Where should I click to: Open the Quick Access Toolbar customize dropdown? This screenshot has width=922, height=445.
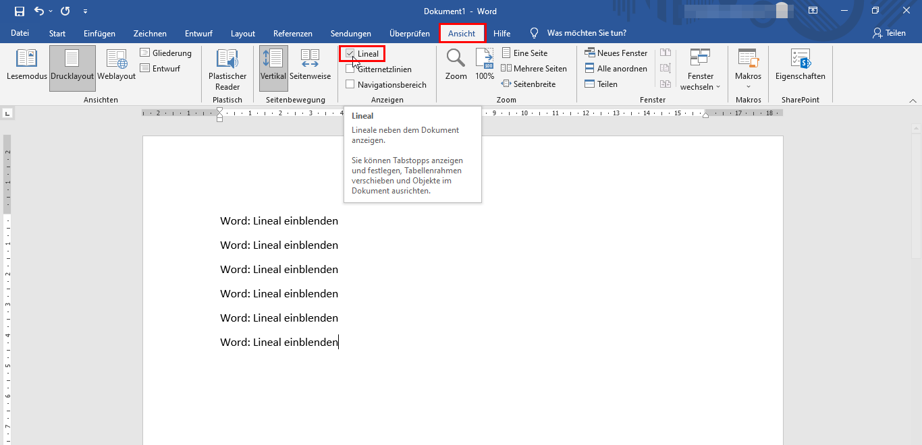pyautogui.click(x=85, y=11)
